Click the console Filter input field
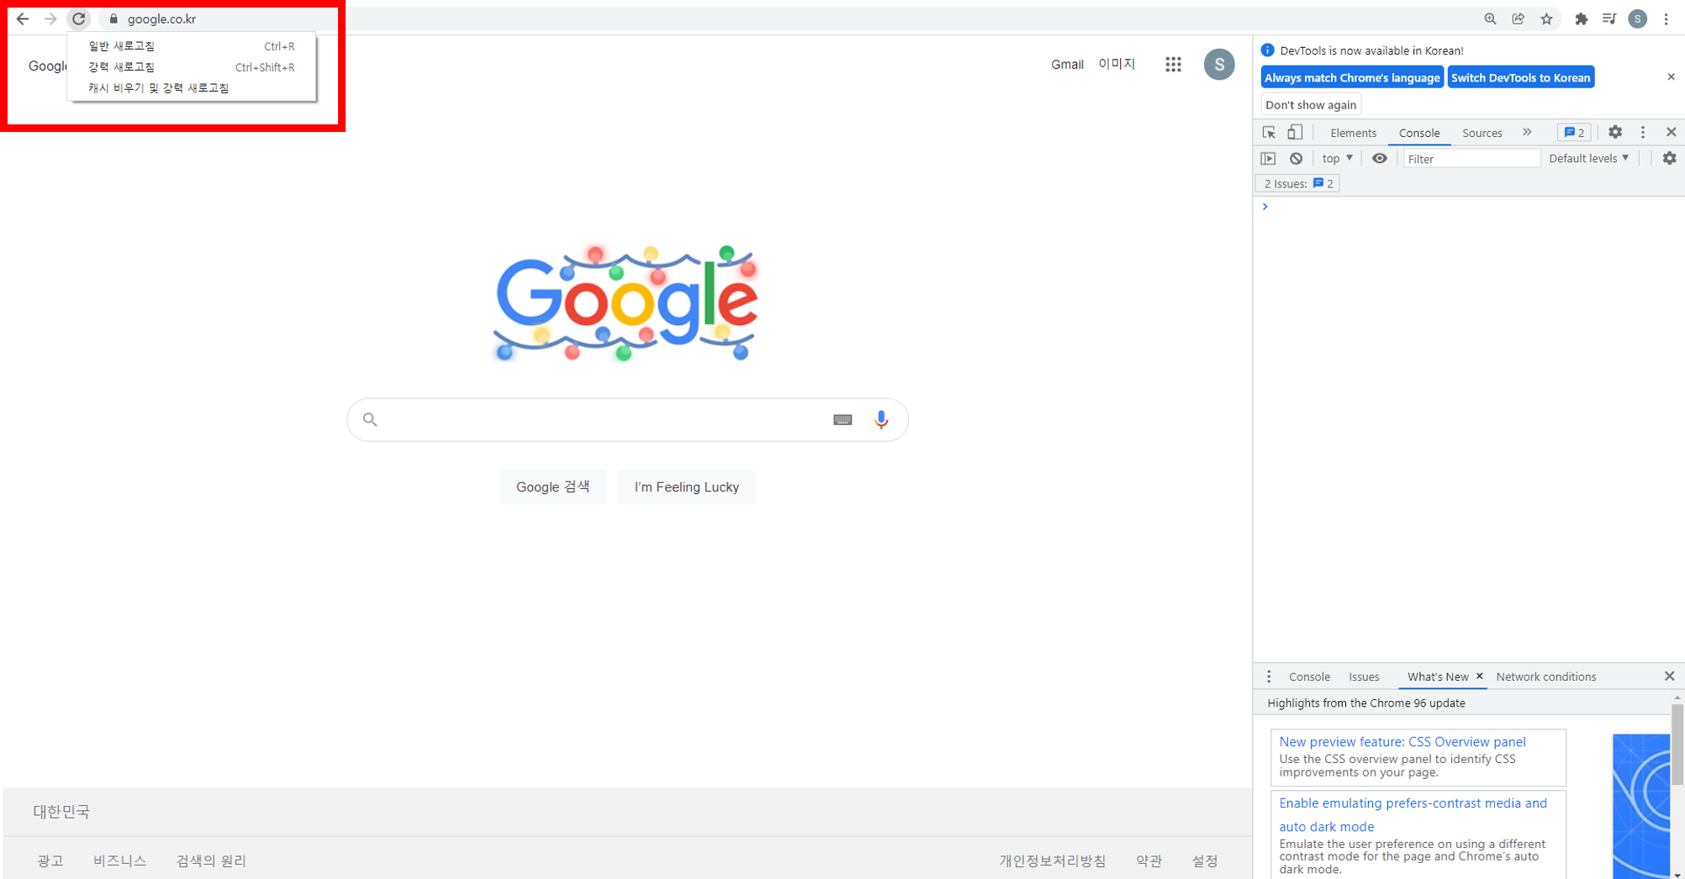This screenshot has height=879, width=1685. coord(1471,158)
